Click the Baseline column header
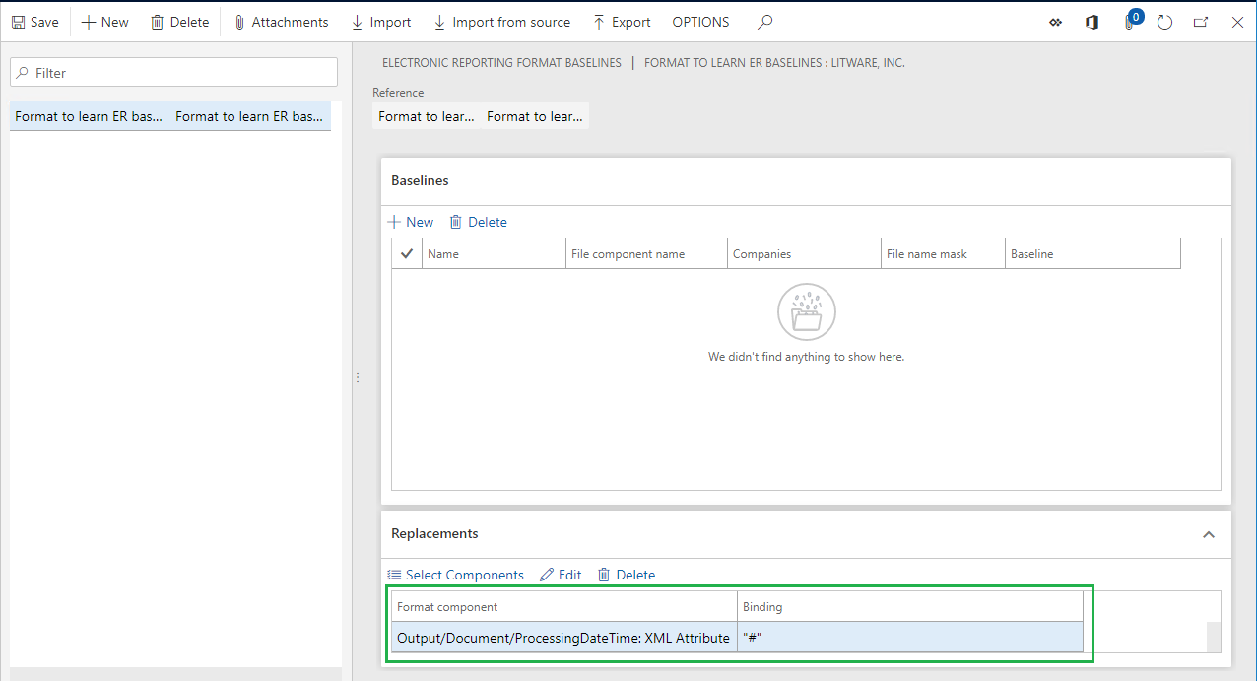The image size is (1257, 681). pyautogui.click(x=1092, y=253)
